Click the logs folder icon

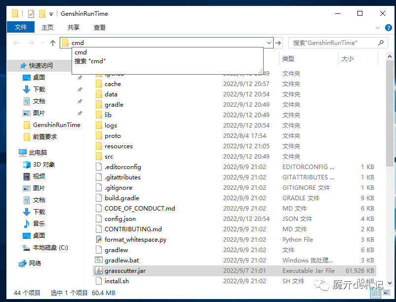click(x=99, y=126)
